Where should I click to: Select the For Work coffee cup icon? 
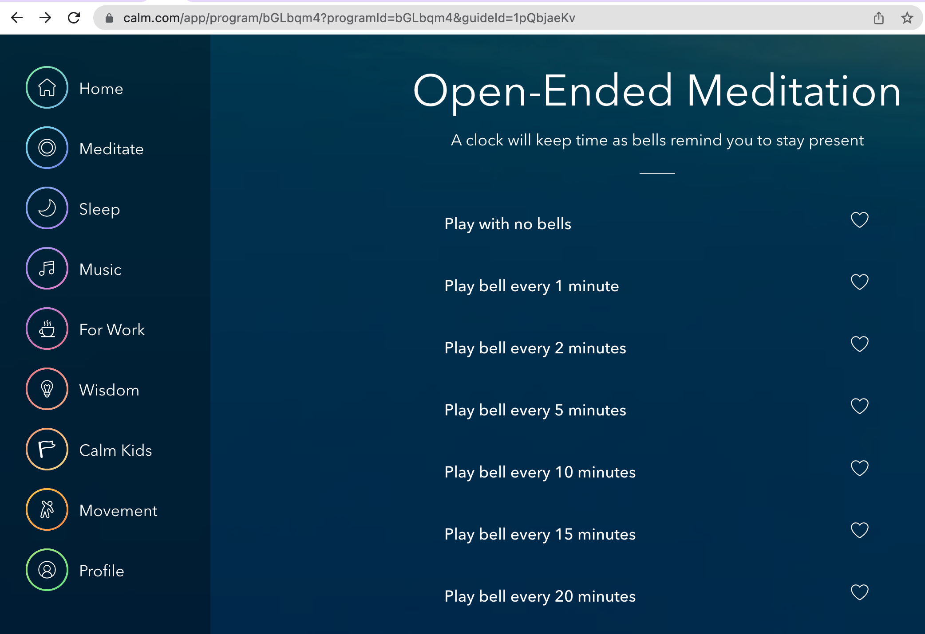coord(47,329)
